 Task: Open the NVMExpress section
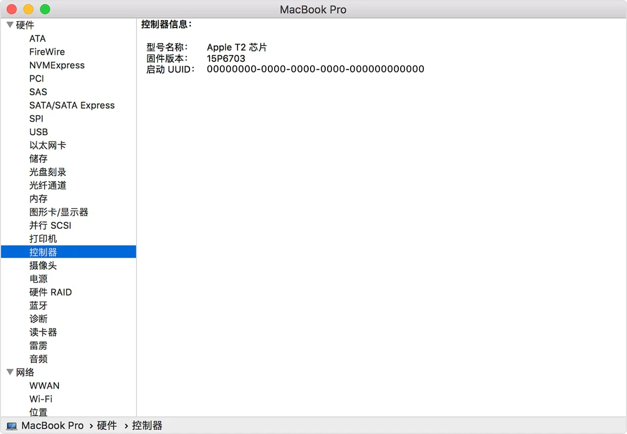click(56, 65)
